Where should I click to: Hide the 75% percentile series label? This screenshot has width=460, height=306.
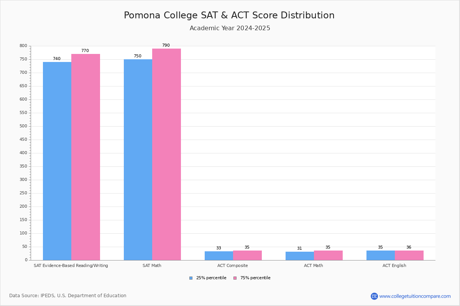(255, 278)
